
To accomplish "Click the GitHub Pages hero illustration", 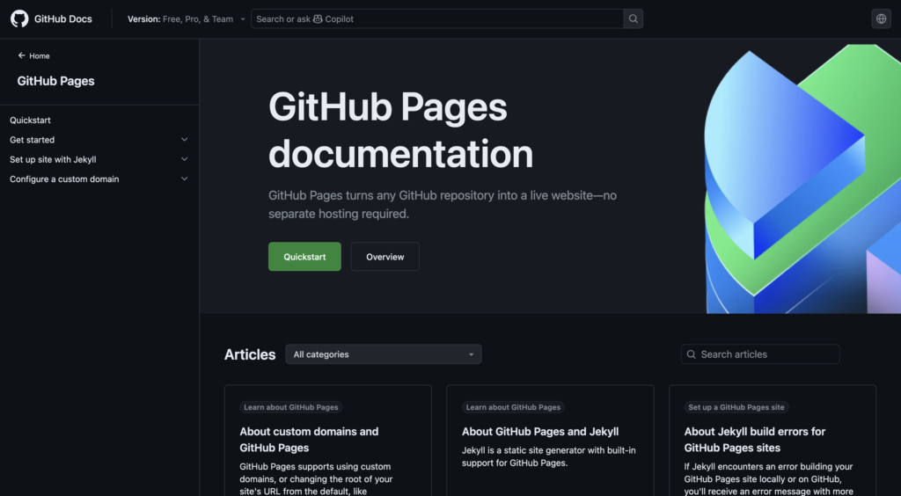I will tap(802, 179).
